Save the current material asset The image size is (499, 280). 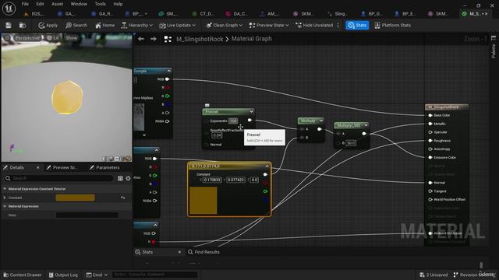pos(9,25)
